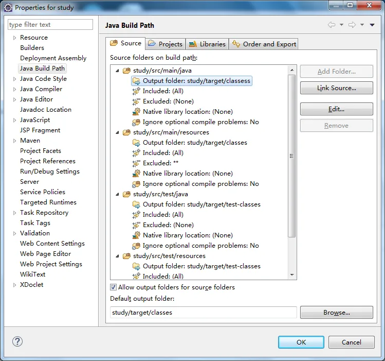Click the Excluded icon under study/src/test/java
This screenshot has width=385, height=361.
pos(136,225)
